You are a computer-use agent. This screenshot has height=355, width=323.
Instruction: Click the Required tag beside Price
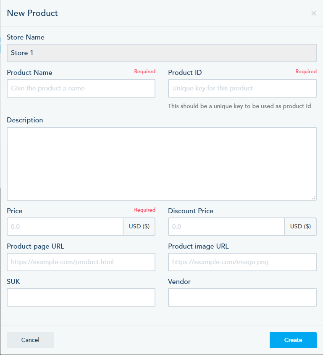(x=144, y=210)
